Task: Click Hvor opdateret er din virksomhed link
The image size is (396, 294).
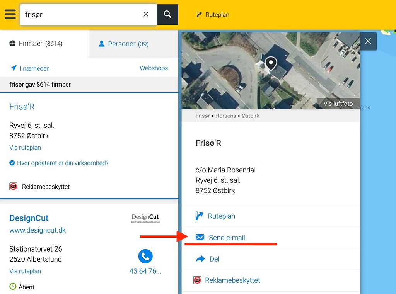Action: (62, 163)
